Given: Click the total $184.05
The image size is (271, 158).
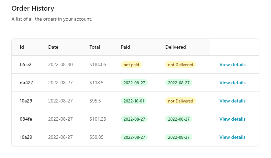Looking at the screenshot, I should click(98, 64).
